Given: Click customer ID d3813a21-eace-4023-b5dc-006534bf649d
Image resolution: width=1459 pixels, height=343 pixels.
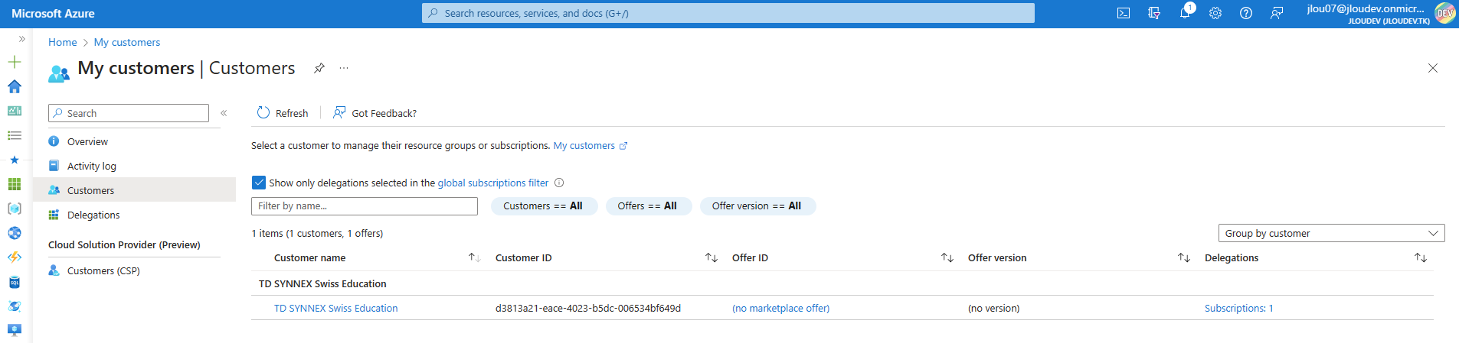Looking at the screenshot, I should tap(588, 309).
